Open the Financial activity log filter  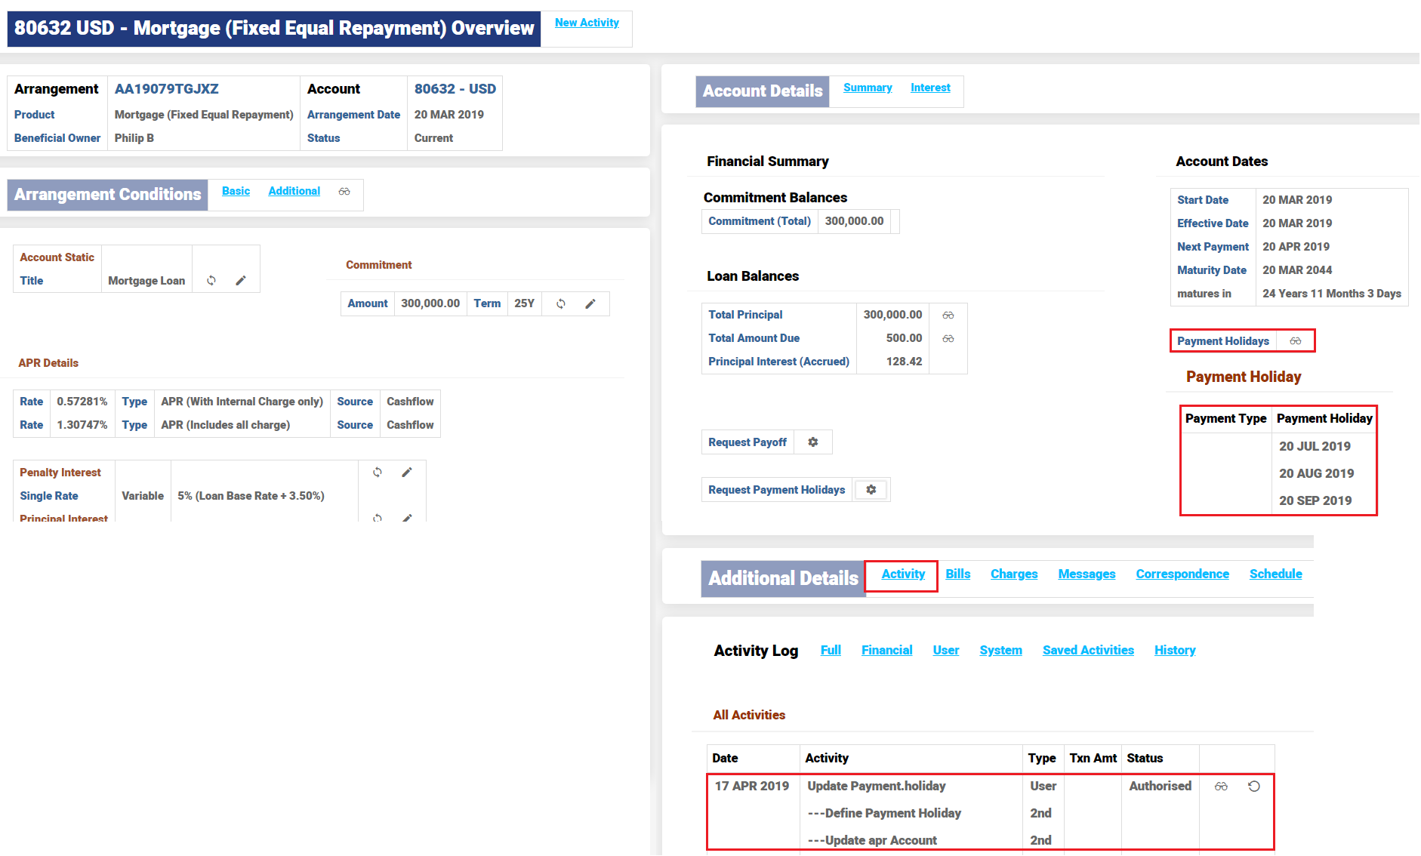[886, 650]
